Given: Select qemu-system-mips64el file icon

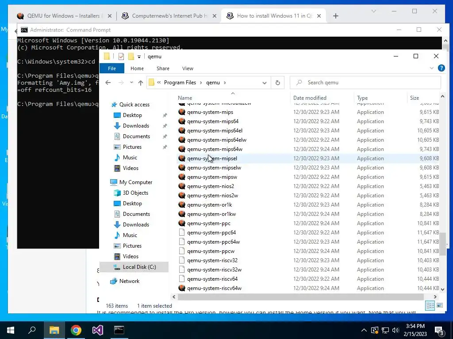Looking at the screenshot, I should click(x=182, y=131).
